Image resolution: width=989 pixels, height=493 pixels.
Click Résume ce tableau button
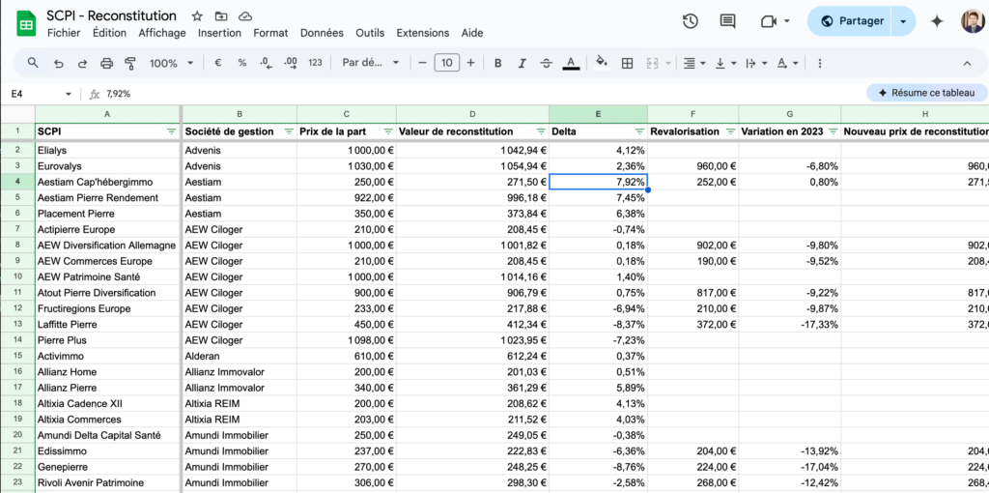(x=926, y=93)
